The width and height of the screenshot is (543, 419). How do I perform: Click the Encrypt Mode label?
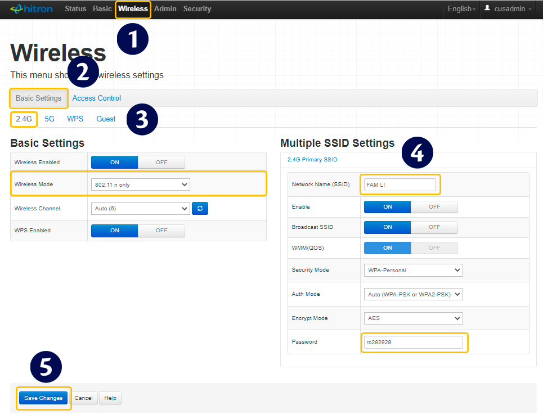309,318
